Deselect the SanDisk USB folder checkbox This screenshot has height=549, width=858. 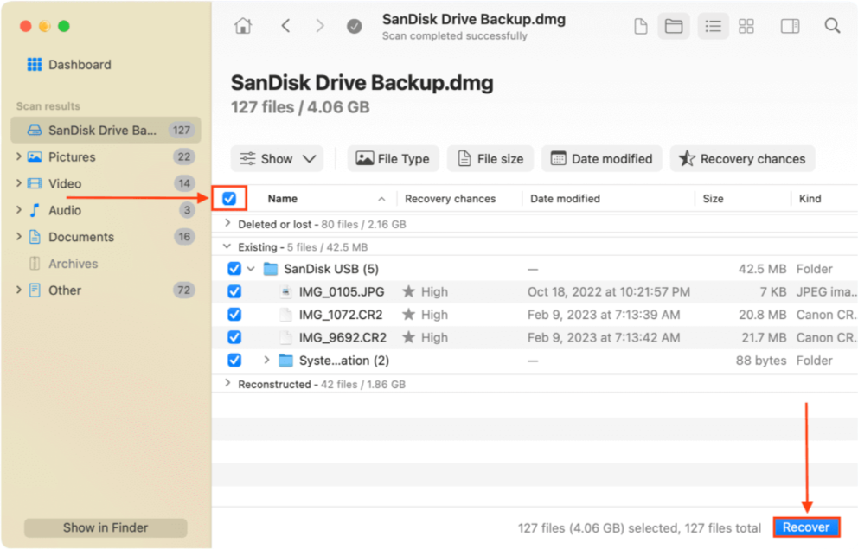point(235,268)
